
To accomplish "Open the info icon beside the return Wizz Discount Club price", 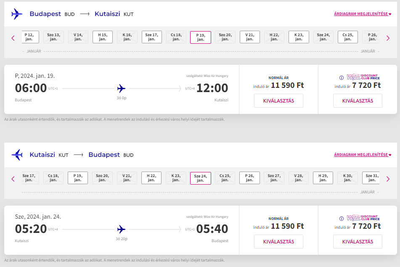I will [x=342, y=218].
